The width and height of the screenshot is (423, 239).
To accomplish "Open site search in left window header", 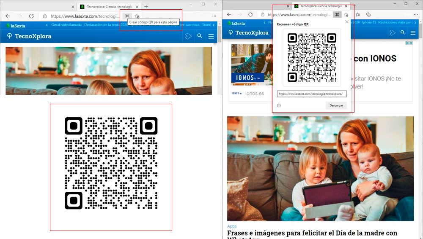I will (x=200, y=36).
